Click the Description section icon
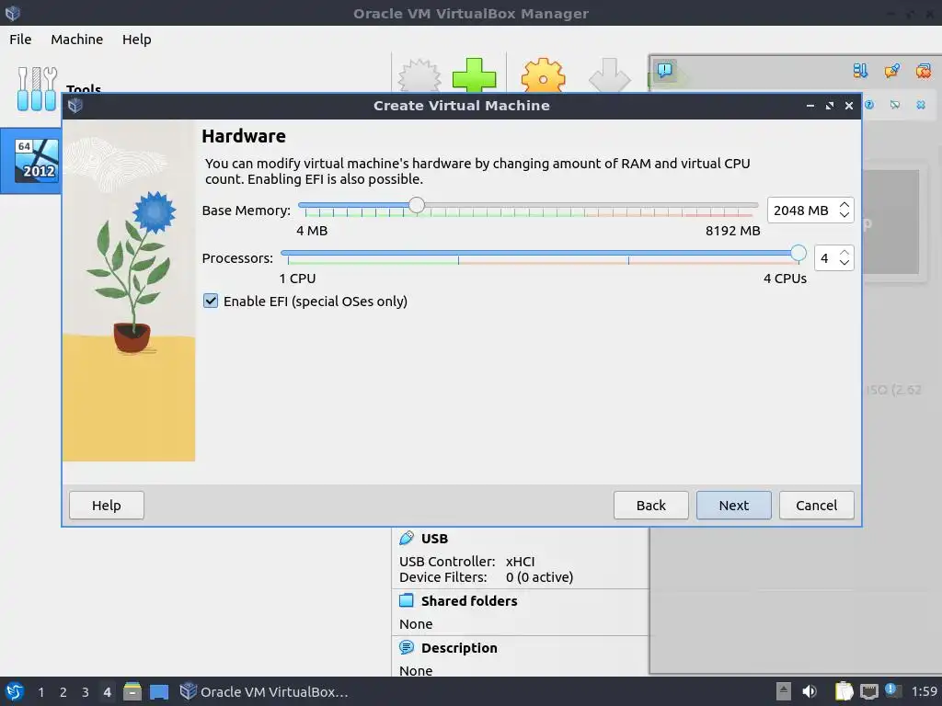 point(407,647)
